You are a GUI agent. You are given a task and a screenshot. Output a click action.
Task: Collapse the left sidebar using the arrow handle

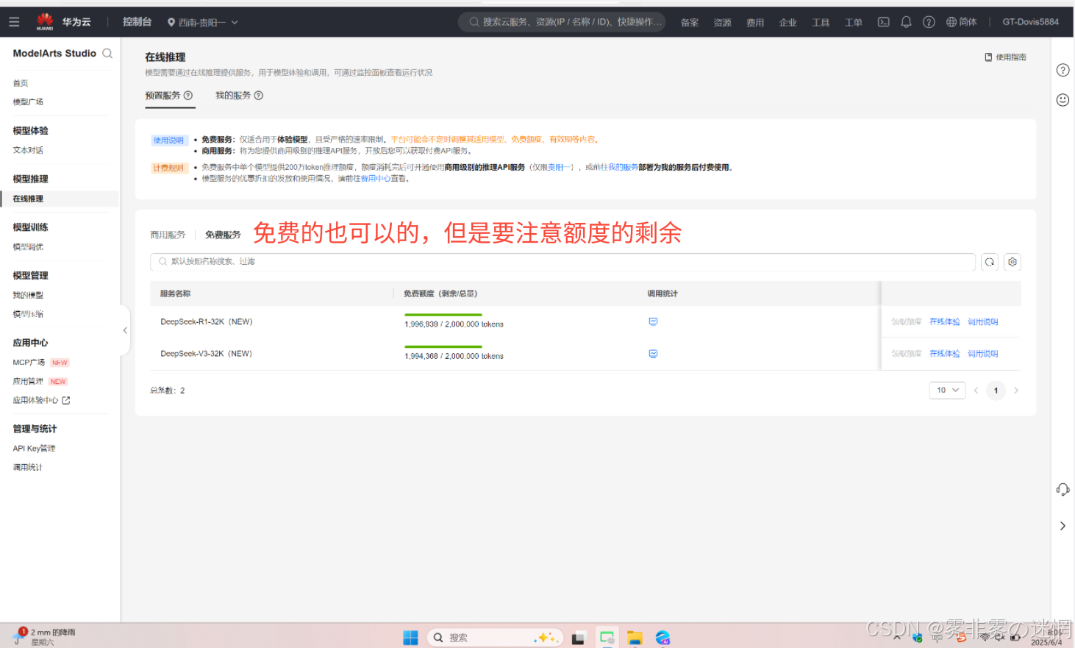click(125, 330)
